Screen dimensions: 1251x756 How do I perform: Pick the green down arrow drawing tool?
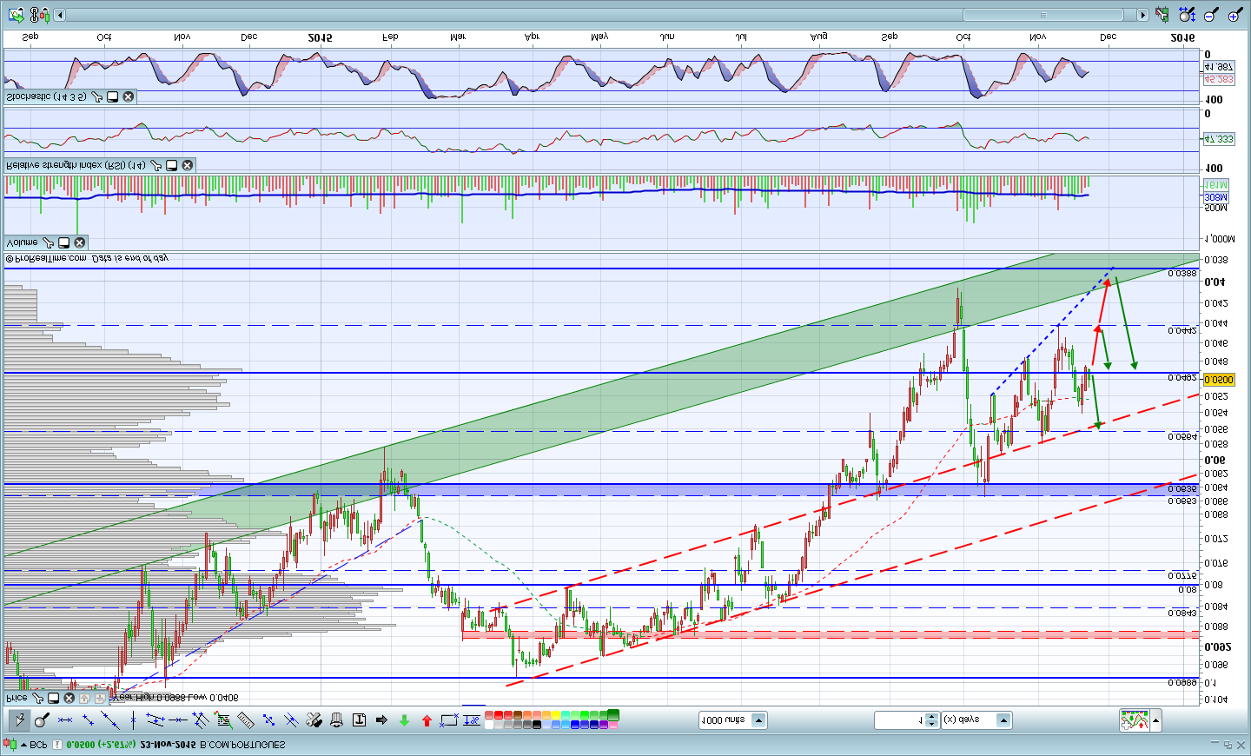tap(404, 720)
